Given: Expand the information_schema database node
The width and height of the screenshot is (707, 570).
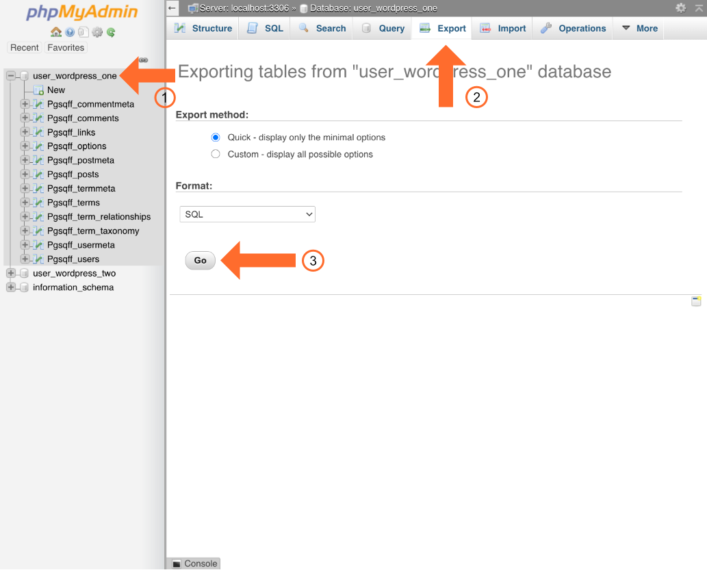Looking at the screenshot, I should tap(11, 287).
